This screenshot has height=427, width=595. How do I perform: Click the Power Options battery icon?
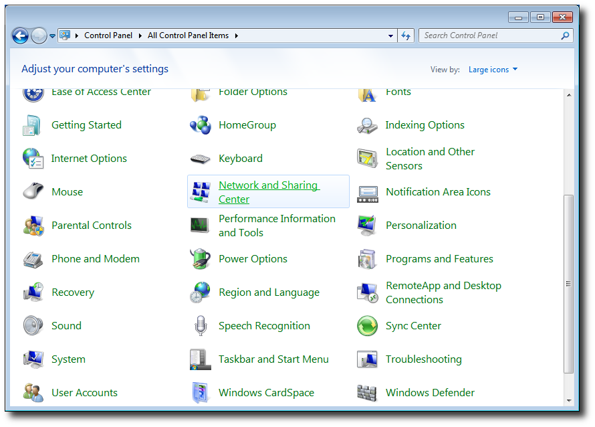point(201,259)
